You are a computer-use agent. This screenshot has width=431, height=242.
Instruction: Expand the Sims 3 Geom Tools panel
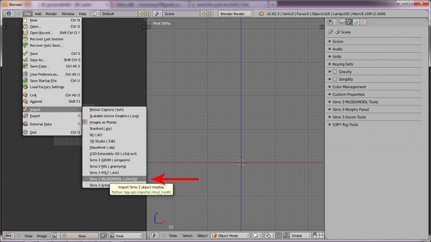374,117
